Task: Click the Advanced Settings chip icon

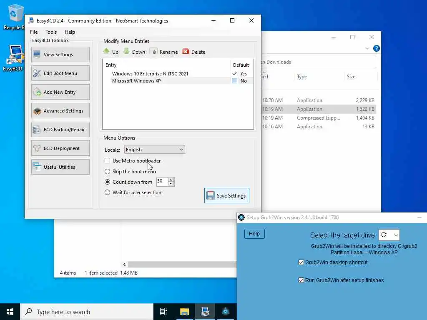Action: pos(37,111)
